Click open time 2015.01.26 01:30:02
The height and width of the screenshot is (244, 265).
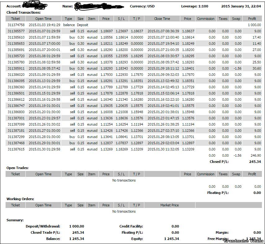point(44,124)
